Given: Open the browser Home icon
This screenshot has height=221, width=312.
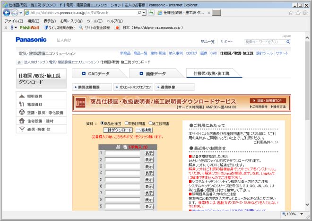Looking at the screenshot, I should click(x=291, y=13).
